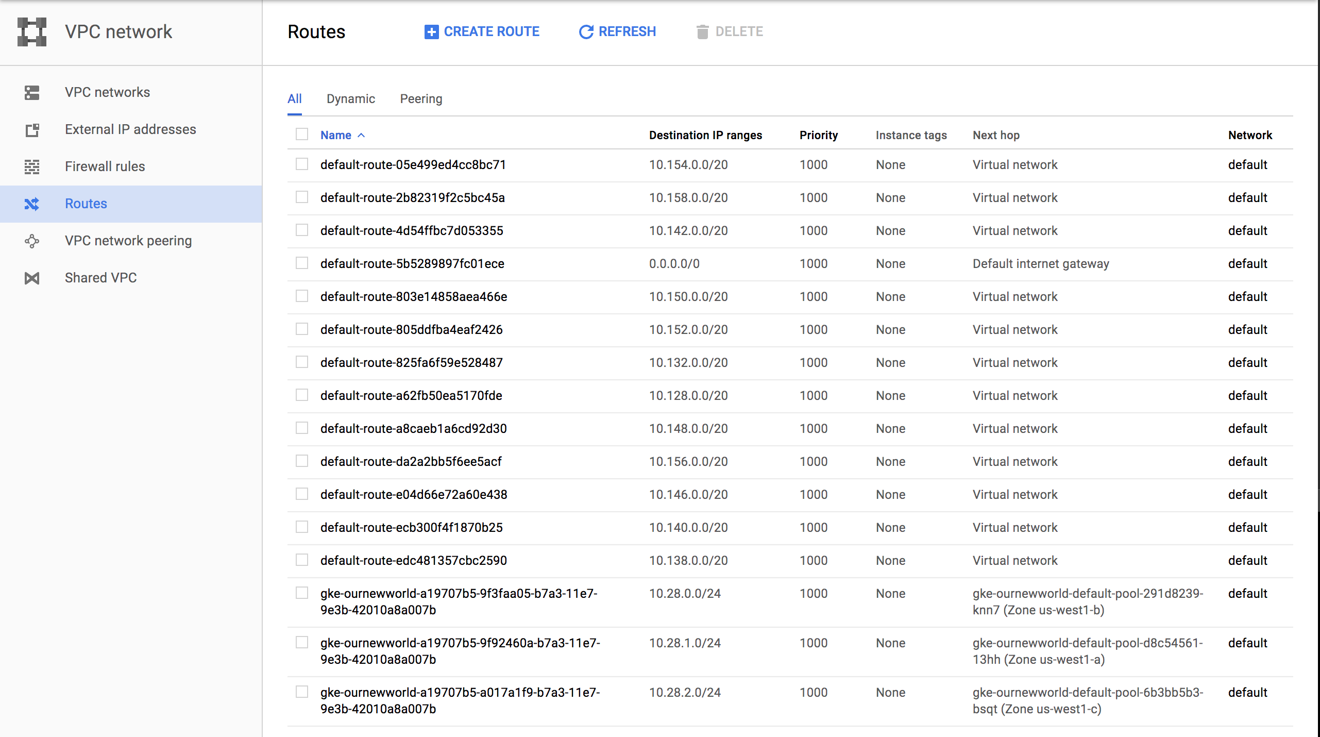
Task: Sort by the Destination IP ranges header
Action: (x=705, y=136)
